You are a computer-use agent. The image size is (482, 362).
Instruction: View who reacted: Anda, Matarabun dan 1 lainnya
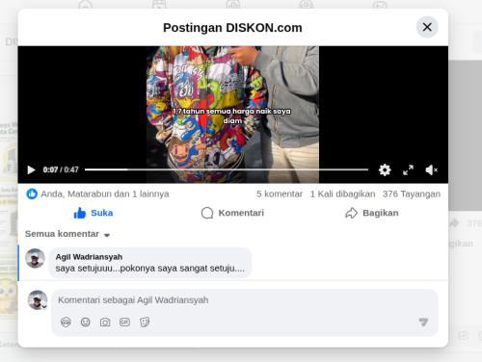tap(105, 194)
